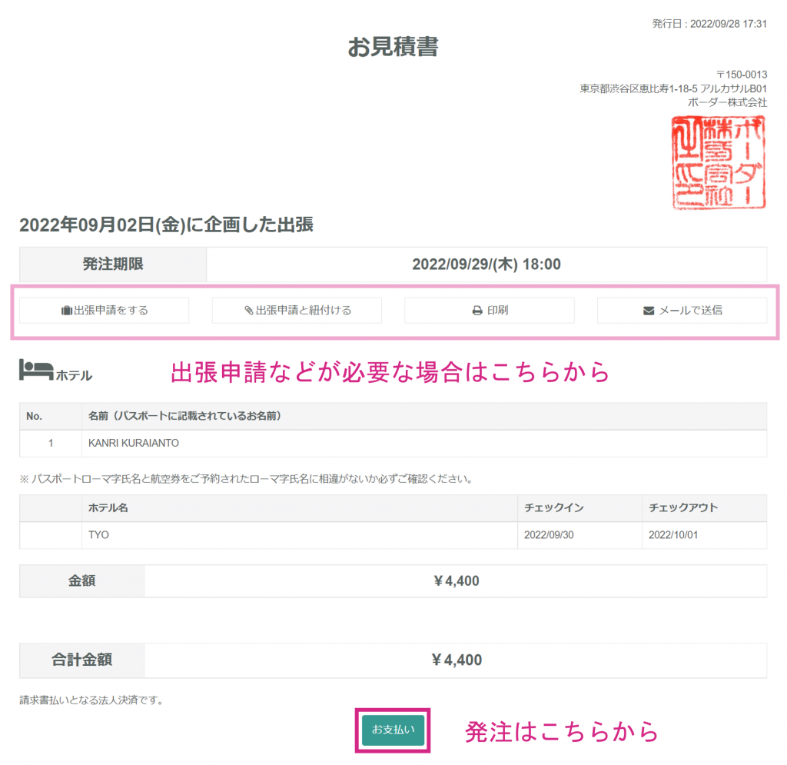The height and width of the screenshot is (765, 787).
Task: Click the お見積書 title
Action: point(393,47)
